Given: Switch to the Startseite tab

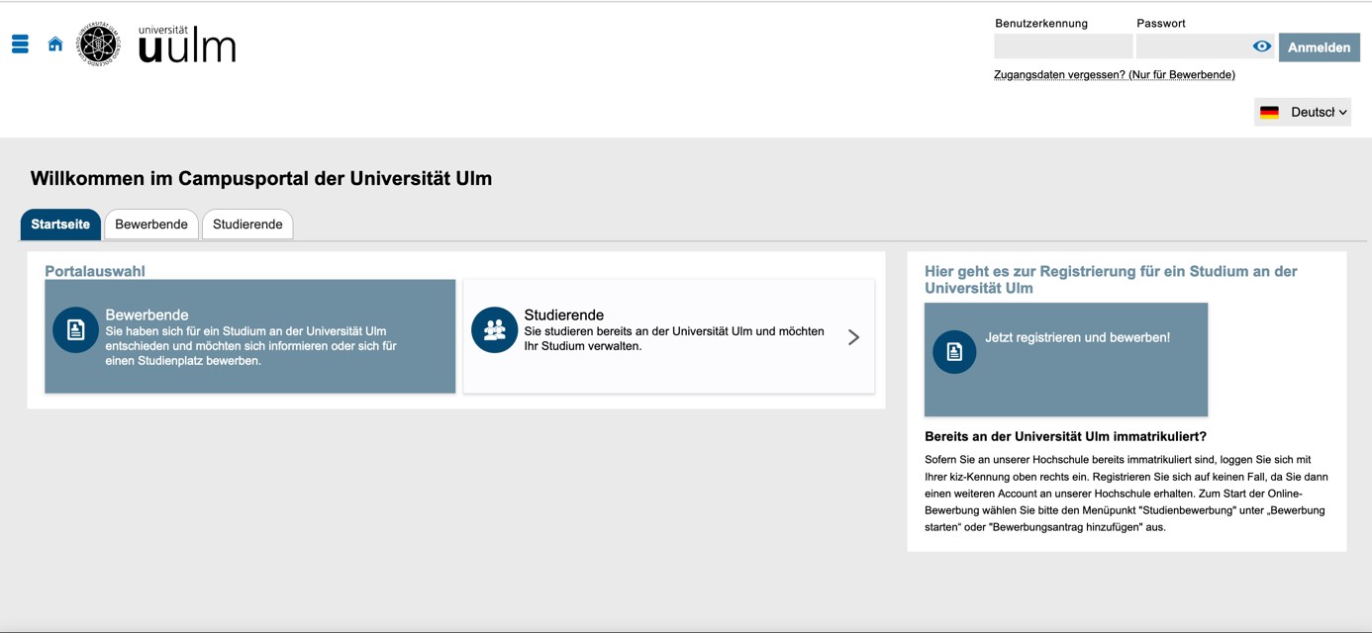Looking at the screenshot, I should coord(60,225).
